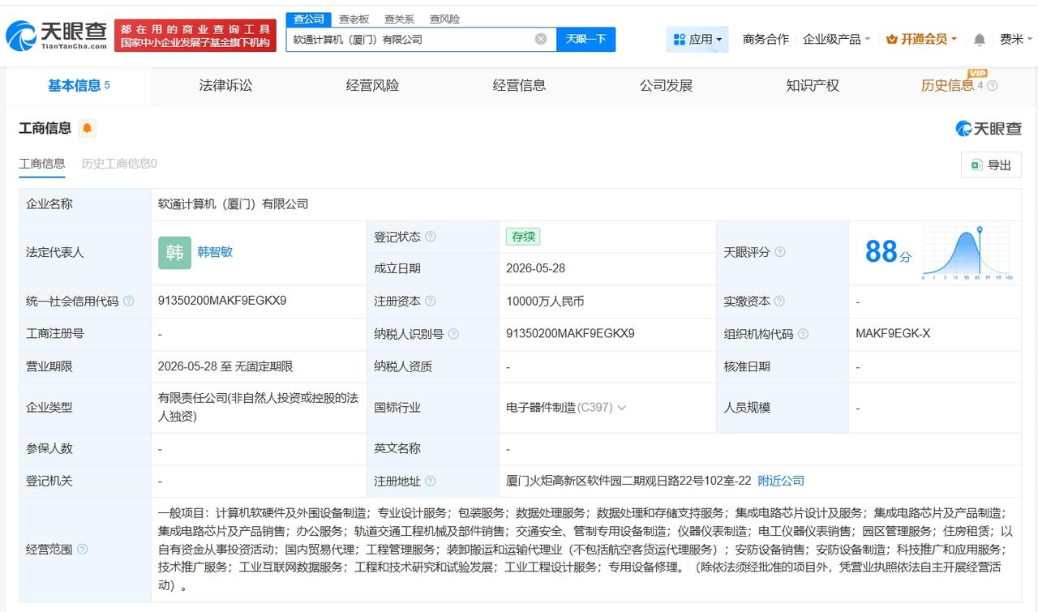Open the 知识产权 tab
This screenshot has width=1038, height=612.
coord(813,86)
